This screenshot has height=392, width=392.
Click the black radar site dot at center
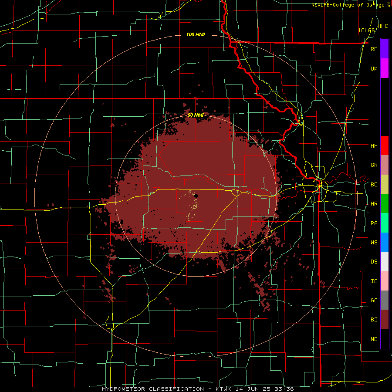pyautogui.click(x=196, y=196)
